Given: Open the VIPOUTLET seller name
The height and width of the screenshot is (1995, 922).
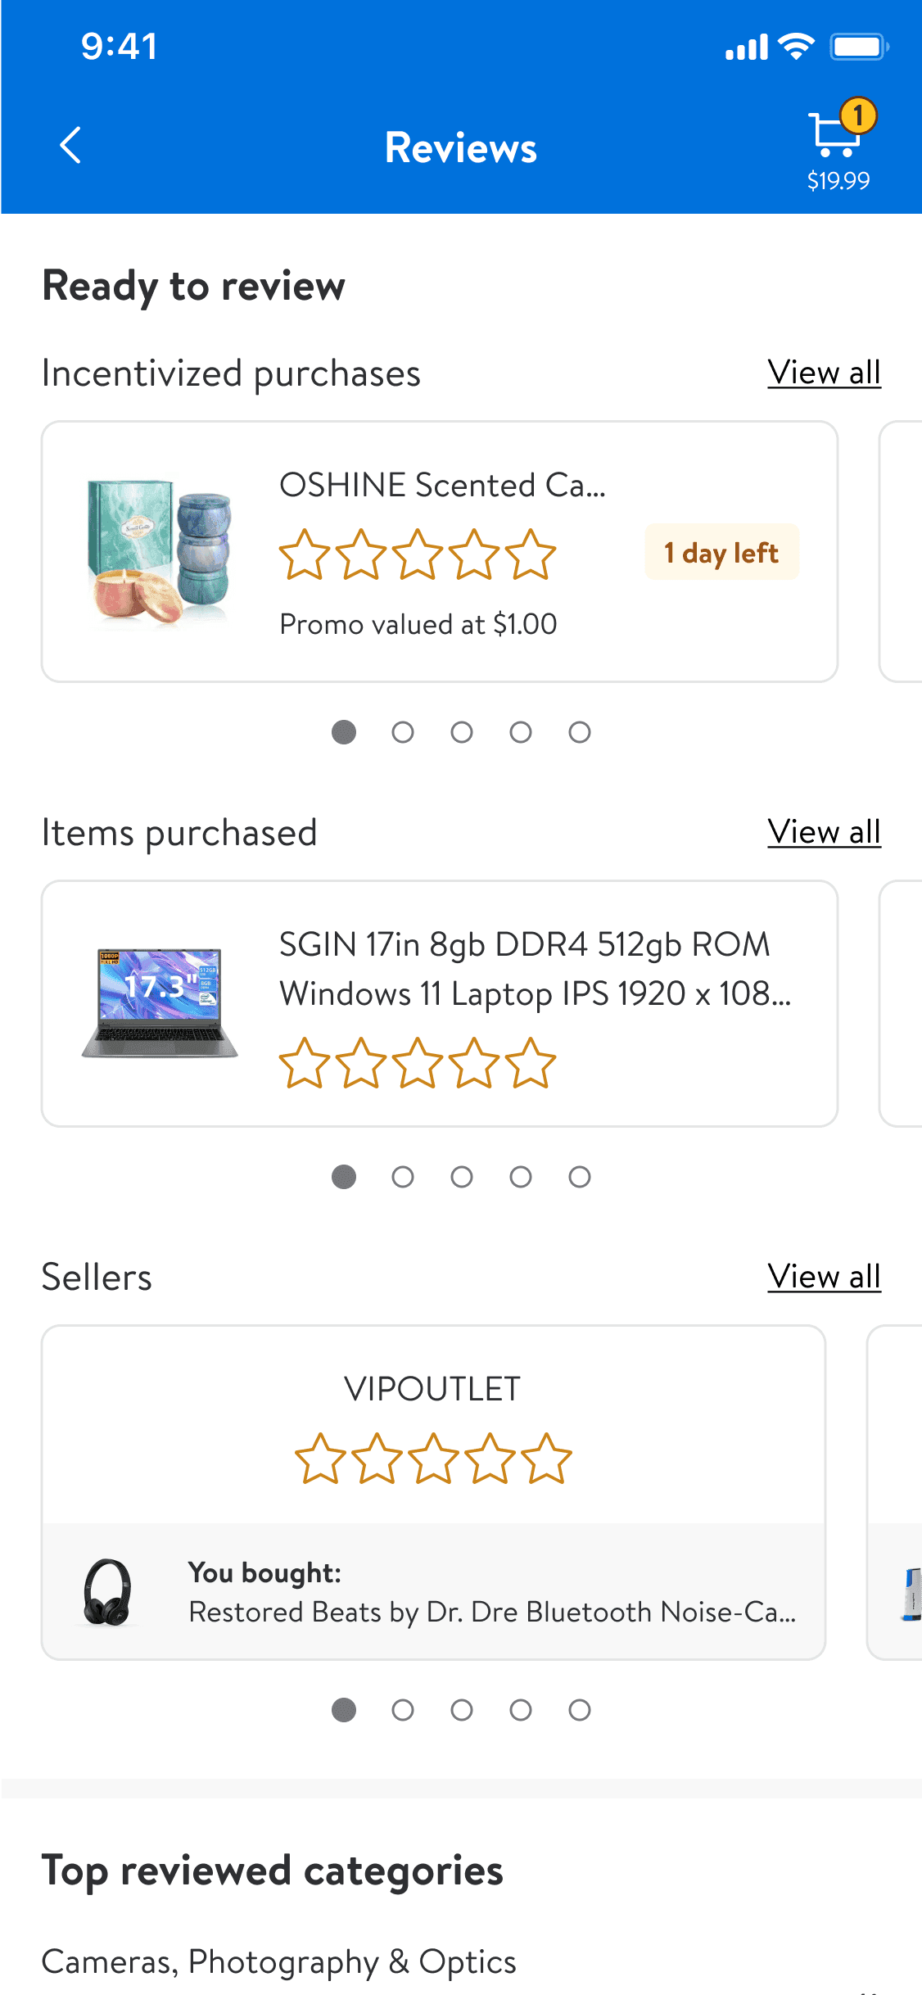Looking at the screenshot, I should 432,1389.
